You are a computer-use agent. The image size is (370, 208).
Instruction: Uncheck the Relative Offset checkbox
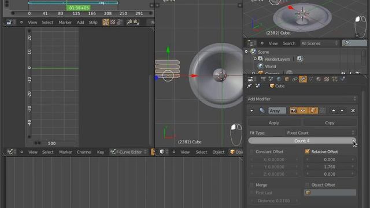click(307, 151)
